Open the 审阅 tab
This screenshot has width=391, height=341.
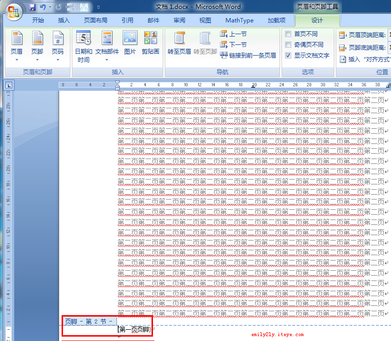pyautogui.click(x=179, y=20)
